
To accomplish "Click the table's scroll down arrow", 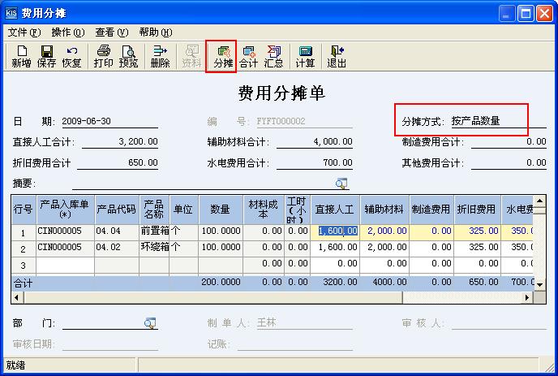I will (539, 285).
